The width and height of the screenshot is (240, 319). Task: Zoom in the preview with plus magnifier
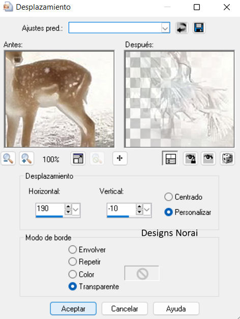(26, 158)
